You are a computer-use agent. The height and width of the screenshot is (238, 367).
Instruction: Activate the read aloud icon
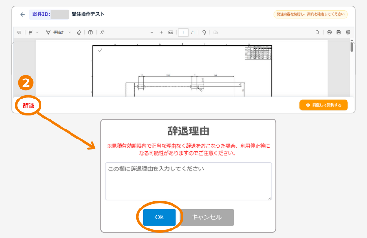pos(102,32)
